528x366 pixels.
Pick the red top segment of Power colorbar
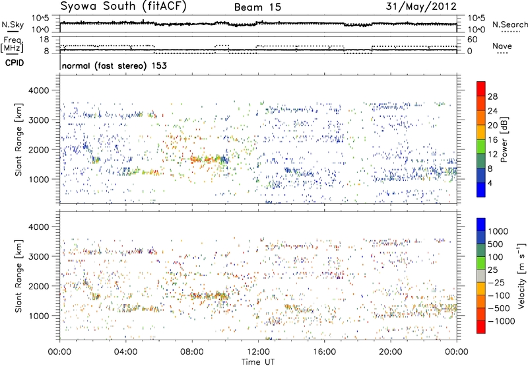click(481, 89)
